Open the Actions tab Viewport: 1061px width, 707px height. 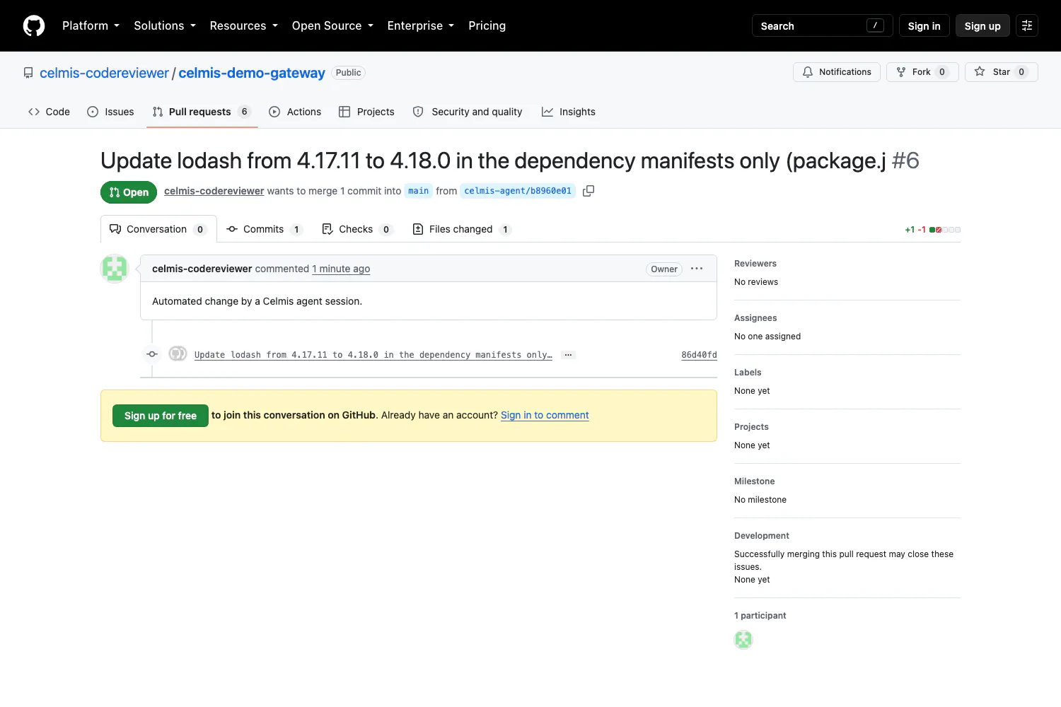295,112
